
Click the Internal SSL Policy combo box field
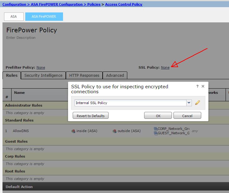click(133, 103)
